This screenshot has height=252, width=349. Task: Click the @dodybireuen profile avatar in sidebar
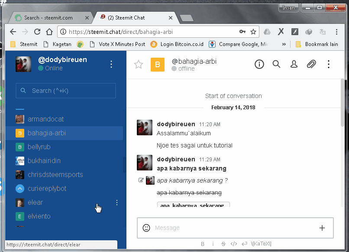(x=23, y=64)
